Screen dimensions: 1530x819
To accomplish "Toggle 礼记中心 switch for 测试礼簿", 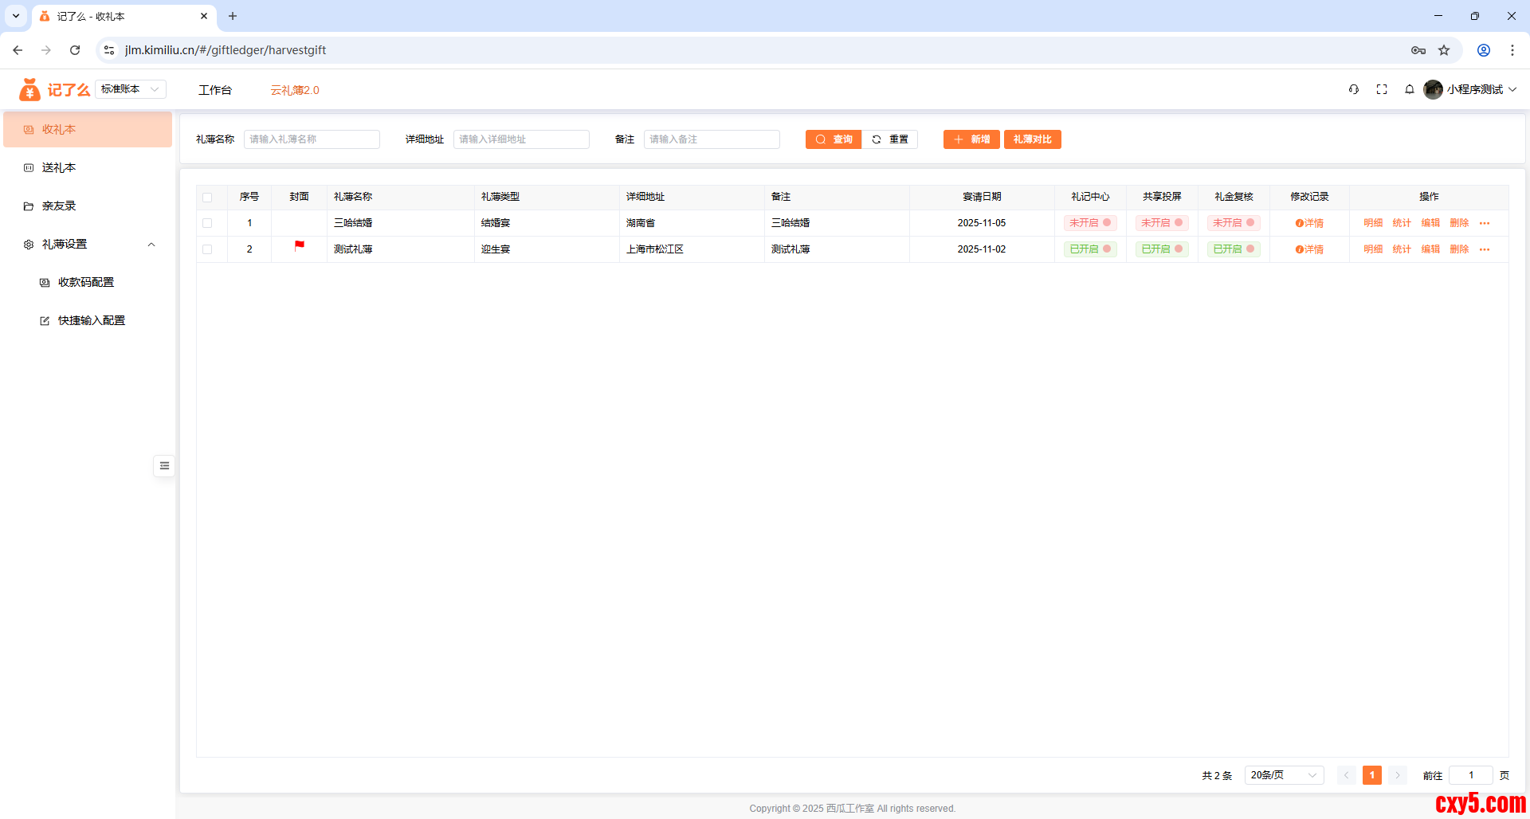I will coord(1090,249).
